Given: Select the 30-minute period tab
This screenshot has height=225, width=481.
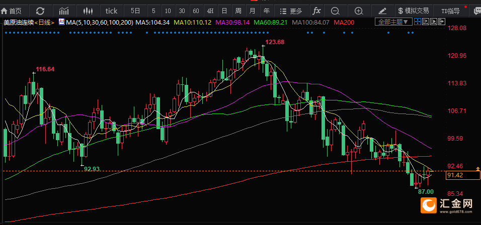Looking at the screenshot, I should click(182, 11).
